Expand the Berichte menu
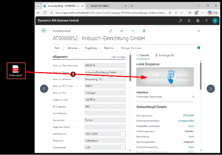222x155 pixels. point(110,48)
